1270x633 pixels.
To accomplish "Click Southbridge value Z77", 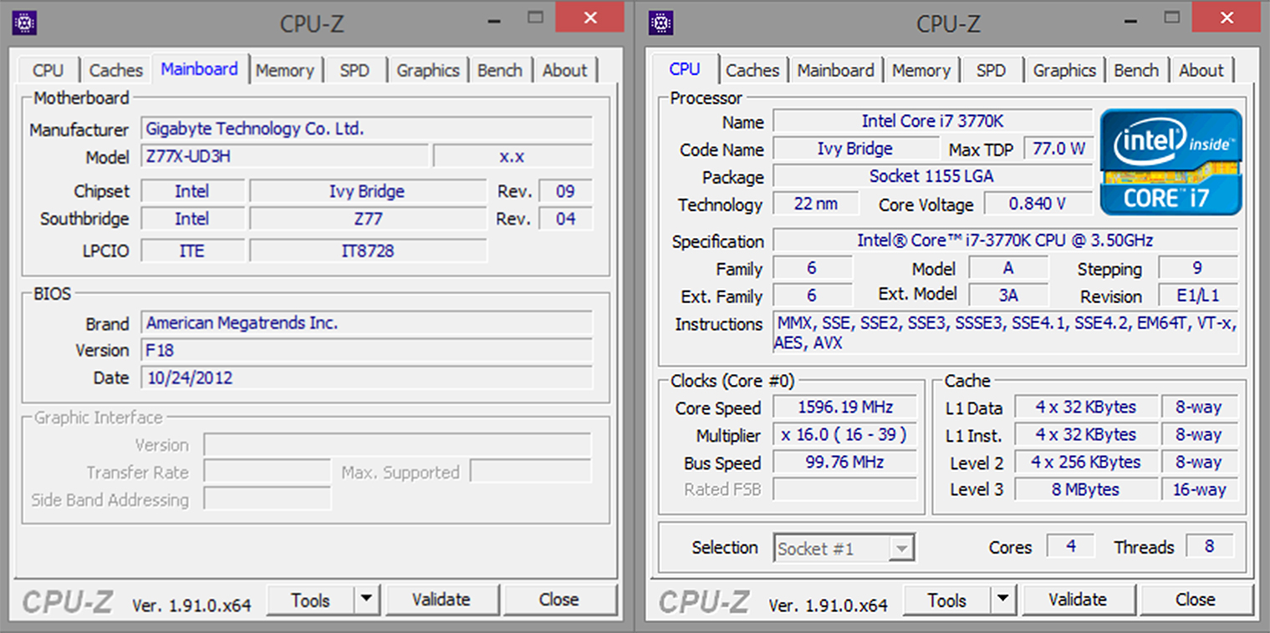I will tap(368, 219).
